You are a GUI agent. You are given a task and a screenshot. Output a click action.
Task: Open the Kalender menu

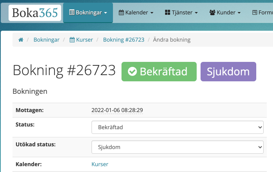pos(136,12)
